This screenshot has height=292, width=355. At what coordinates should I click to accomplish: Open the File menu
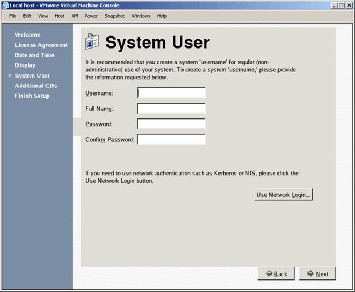coord(13,16)
